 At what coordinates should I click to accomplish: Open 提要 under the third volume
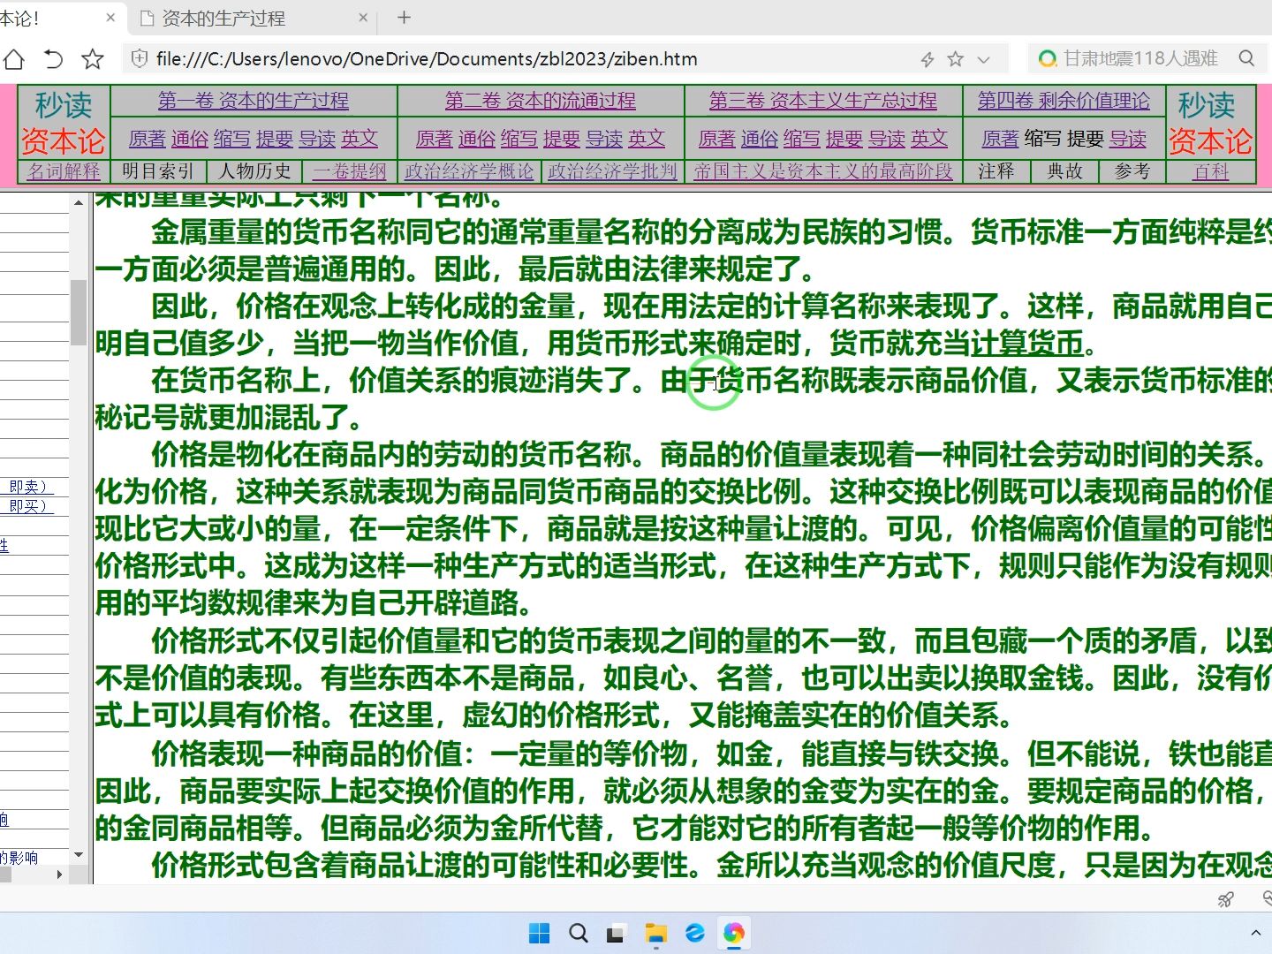click(x=844, y=139)
